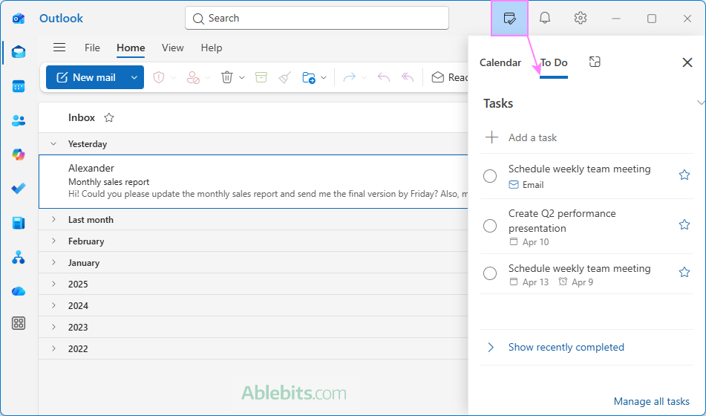Complete the weekly meeting task due Apr 13
The height and width of the screenshot is (416, 706).
[x=490, y=273]
